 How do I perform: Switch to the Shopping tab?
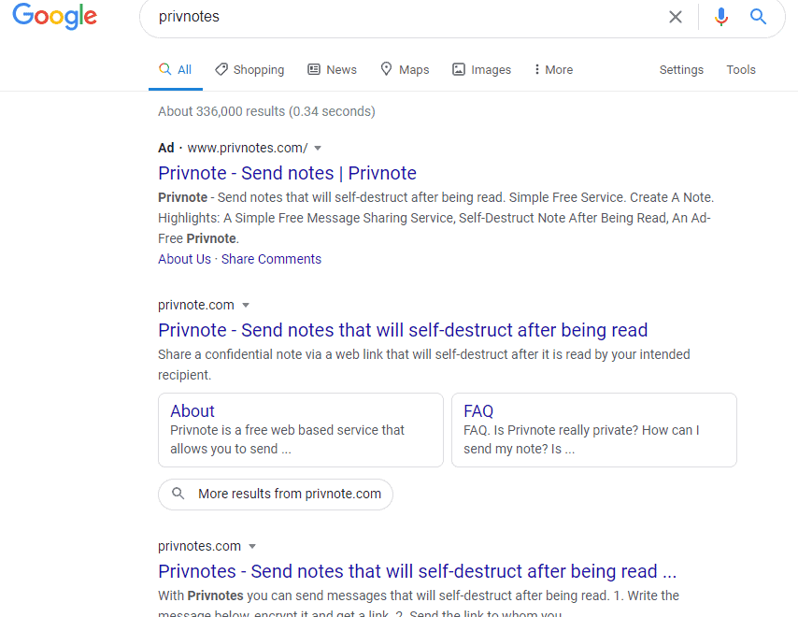click(x=249, y=70)
